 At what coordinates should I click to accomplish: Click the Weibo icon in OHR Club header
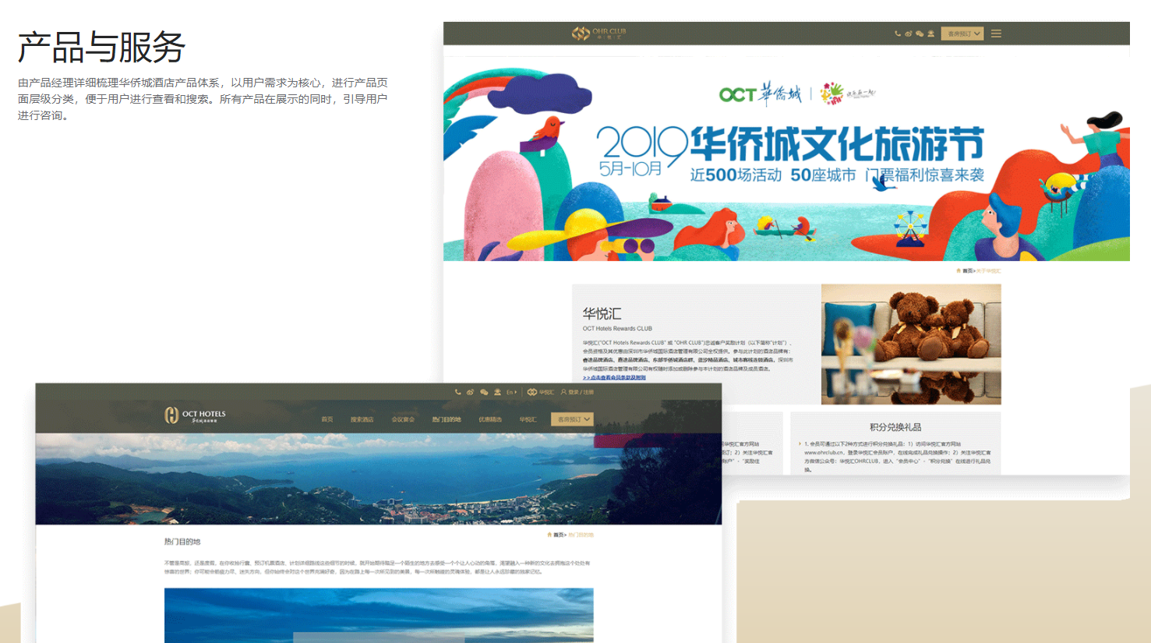(909, 34)
